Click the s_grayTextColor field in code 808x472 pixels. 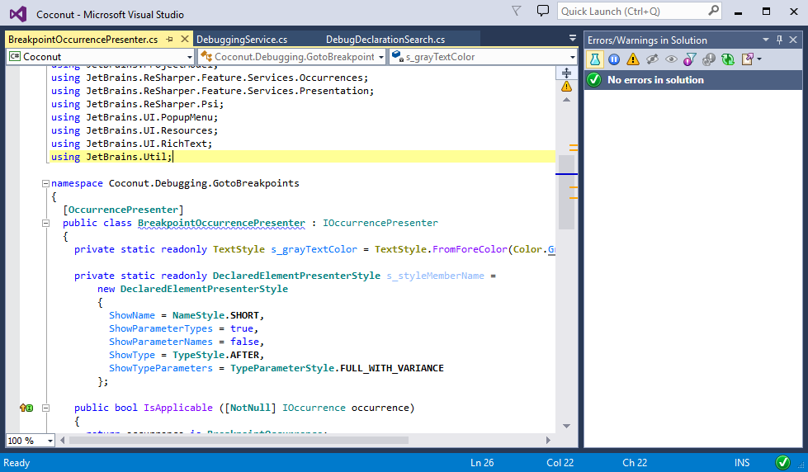(x=314, y=249)
